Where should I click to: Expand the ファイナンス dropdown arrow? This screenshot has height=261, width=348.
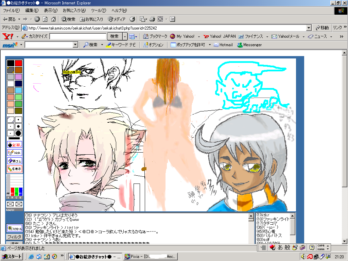(267, 37)
